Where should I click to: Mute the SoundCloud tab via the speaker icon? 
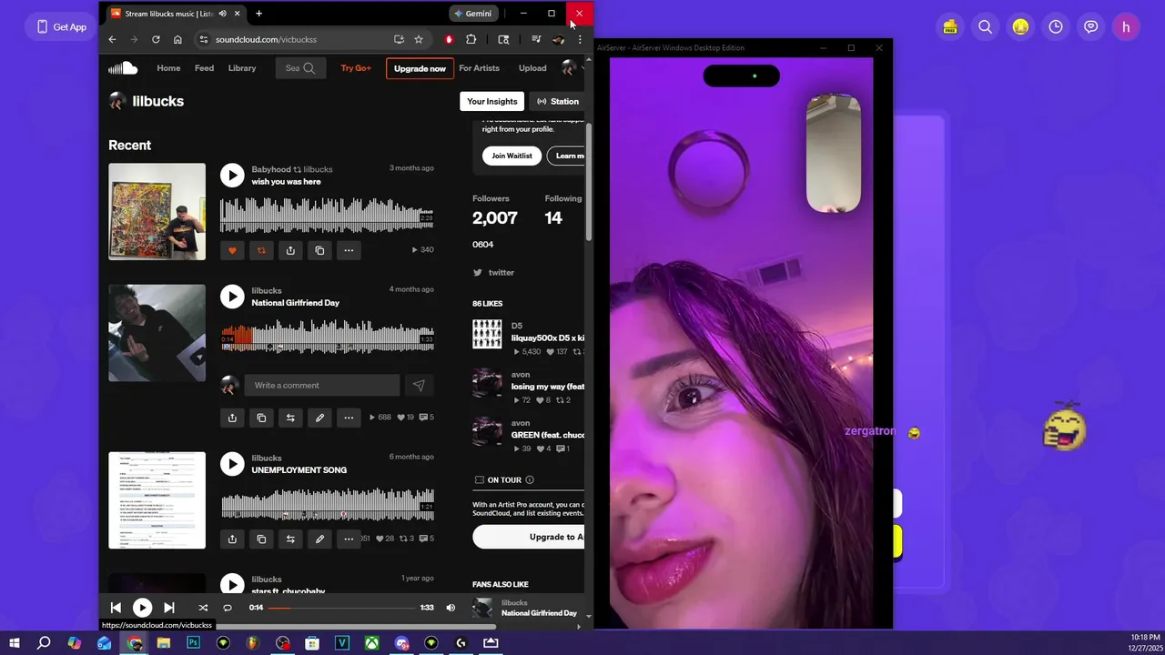[x=223, y=14]
